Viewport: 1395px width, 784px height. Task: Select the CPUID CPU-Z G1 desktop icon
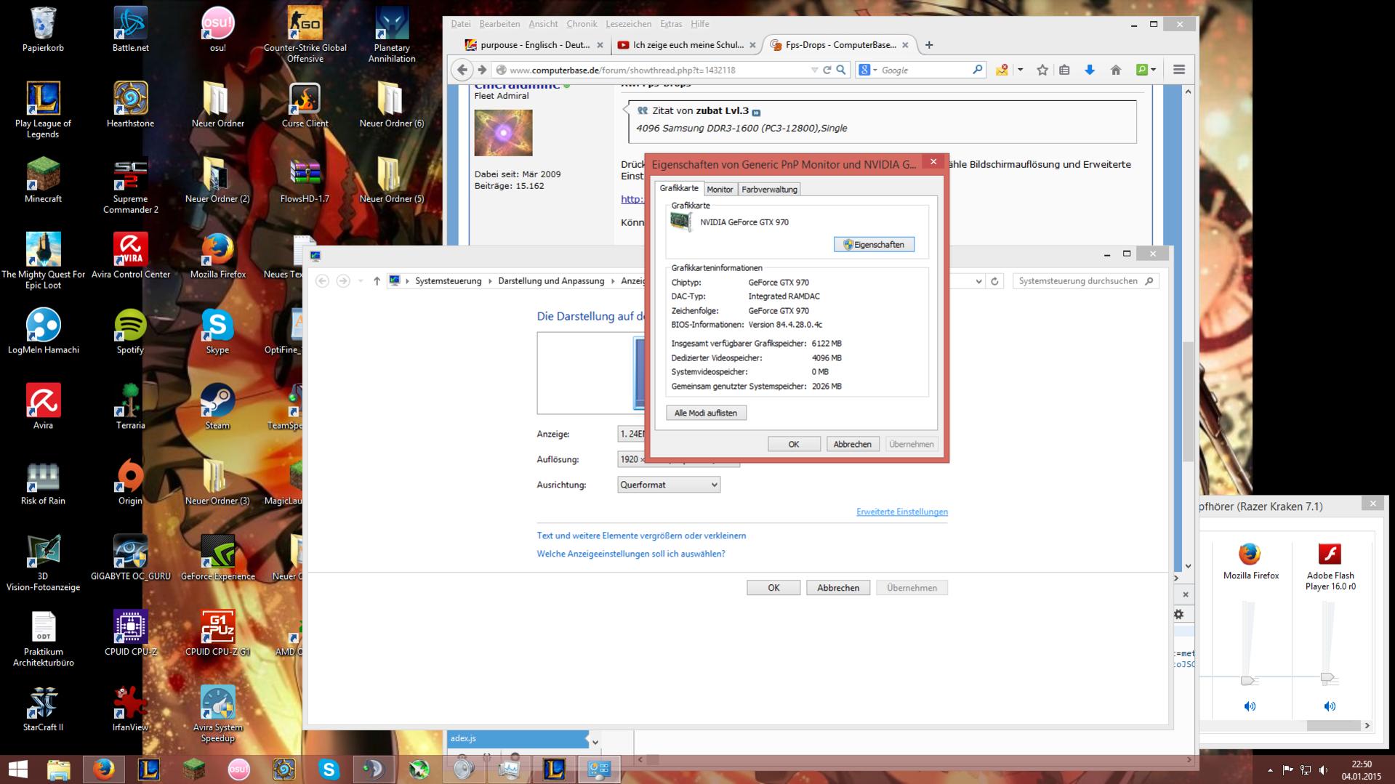(217, 634)
